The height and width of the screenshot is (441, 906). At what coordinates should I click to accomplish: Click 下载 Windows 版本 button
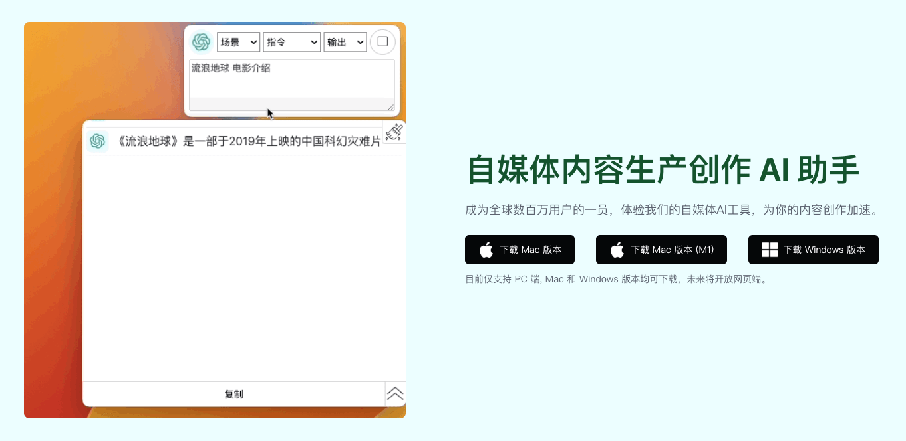click(814, 250)
